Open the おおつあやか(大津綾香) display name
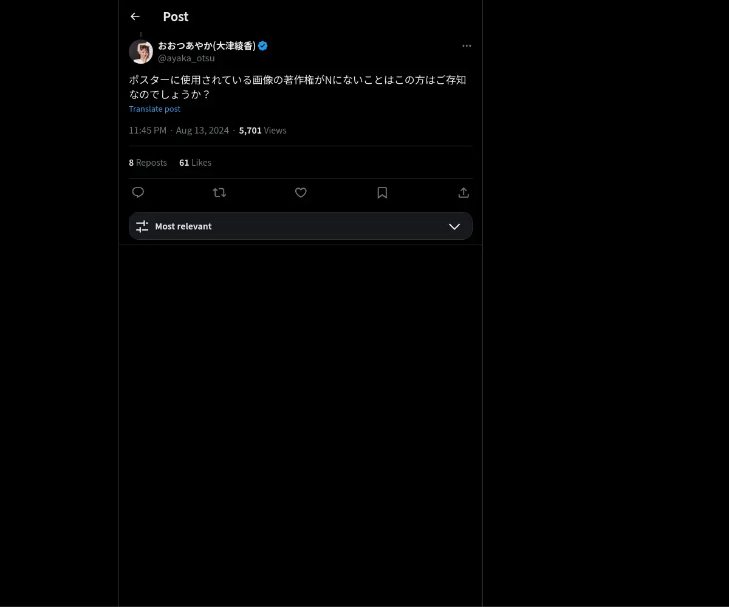 click(x=207, y=46)
